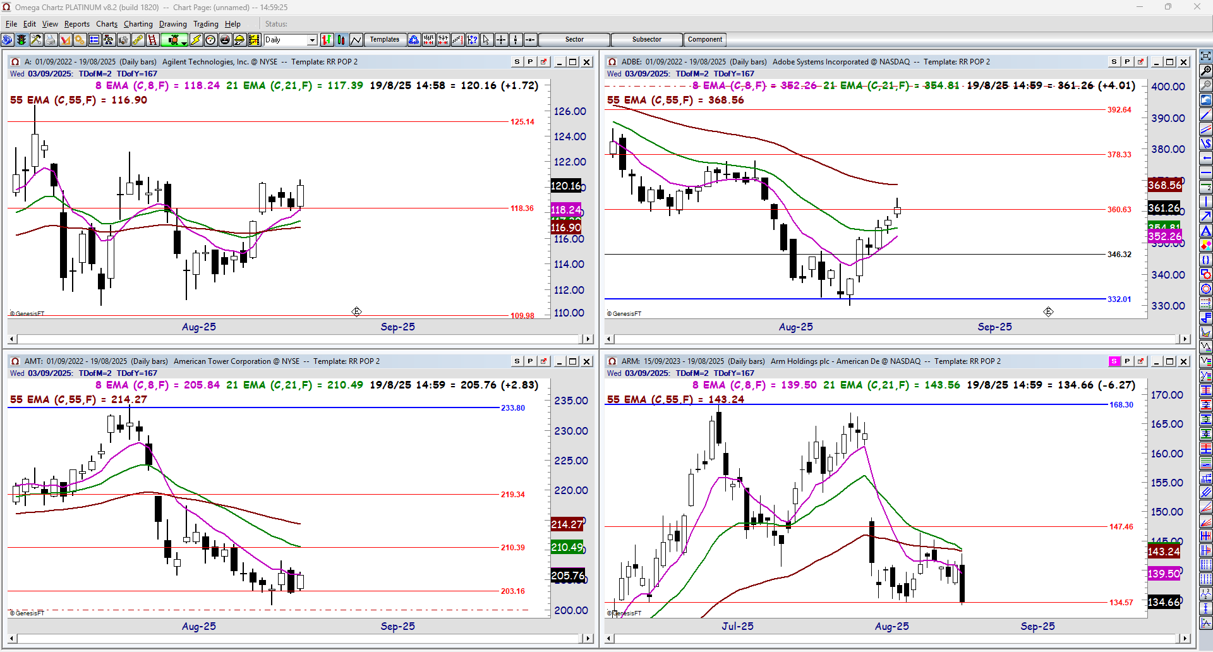The image size is (1213, 652).
Task: Switch to candlestick chart style in the toolbar
Action: (x=341, y=40)
